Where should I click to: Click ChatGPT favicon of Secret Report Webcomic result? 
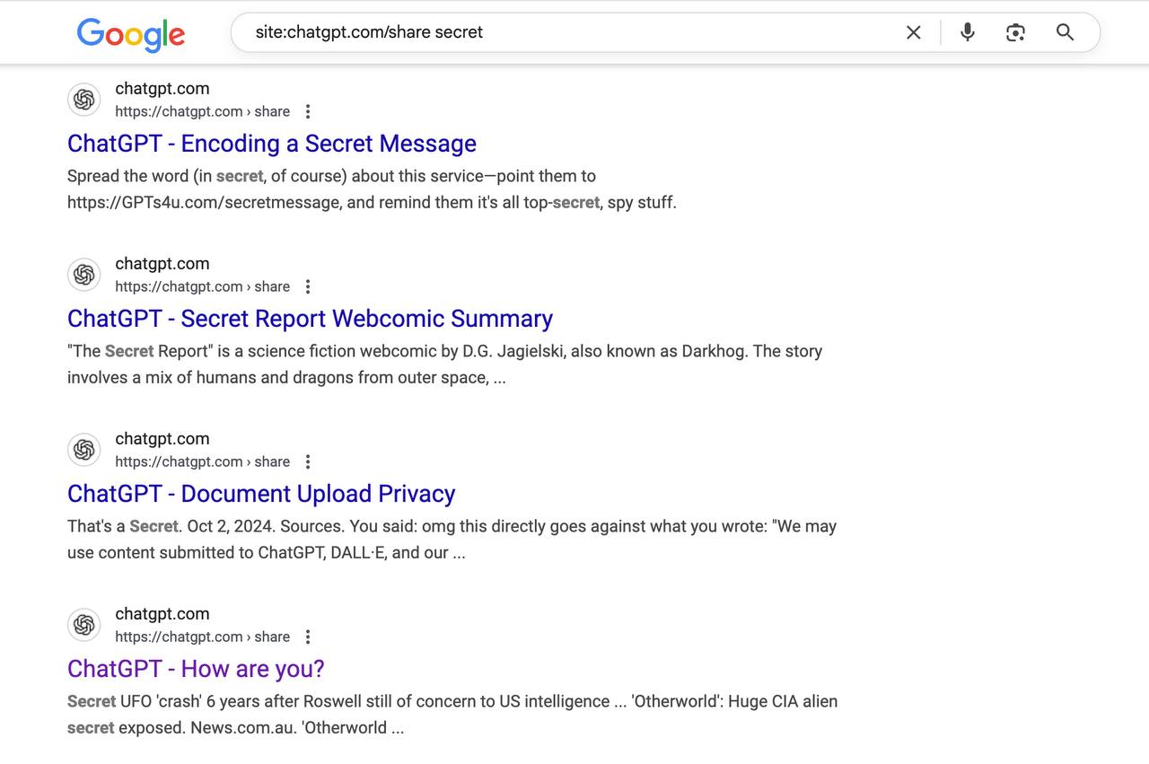pos(84,275)
